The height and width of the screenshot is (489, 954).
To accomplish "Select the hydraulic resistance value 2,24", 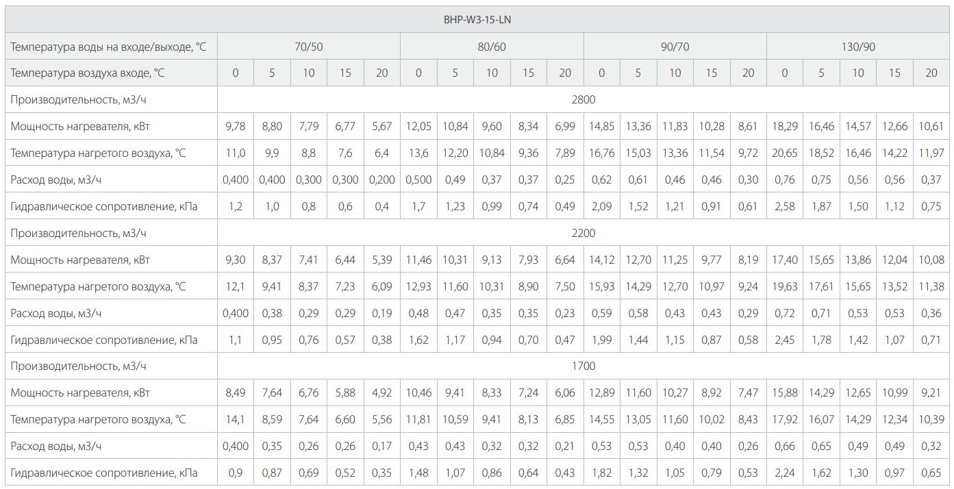I will coord(785,473).
